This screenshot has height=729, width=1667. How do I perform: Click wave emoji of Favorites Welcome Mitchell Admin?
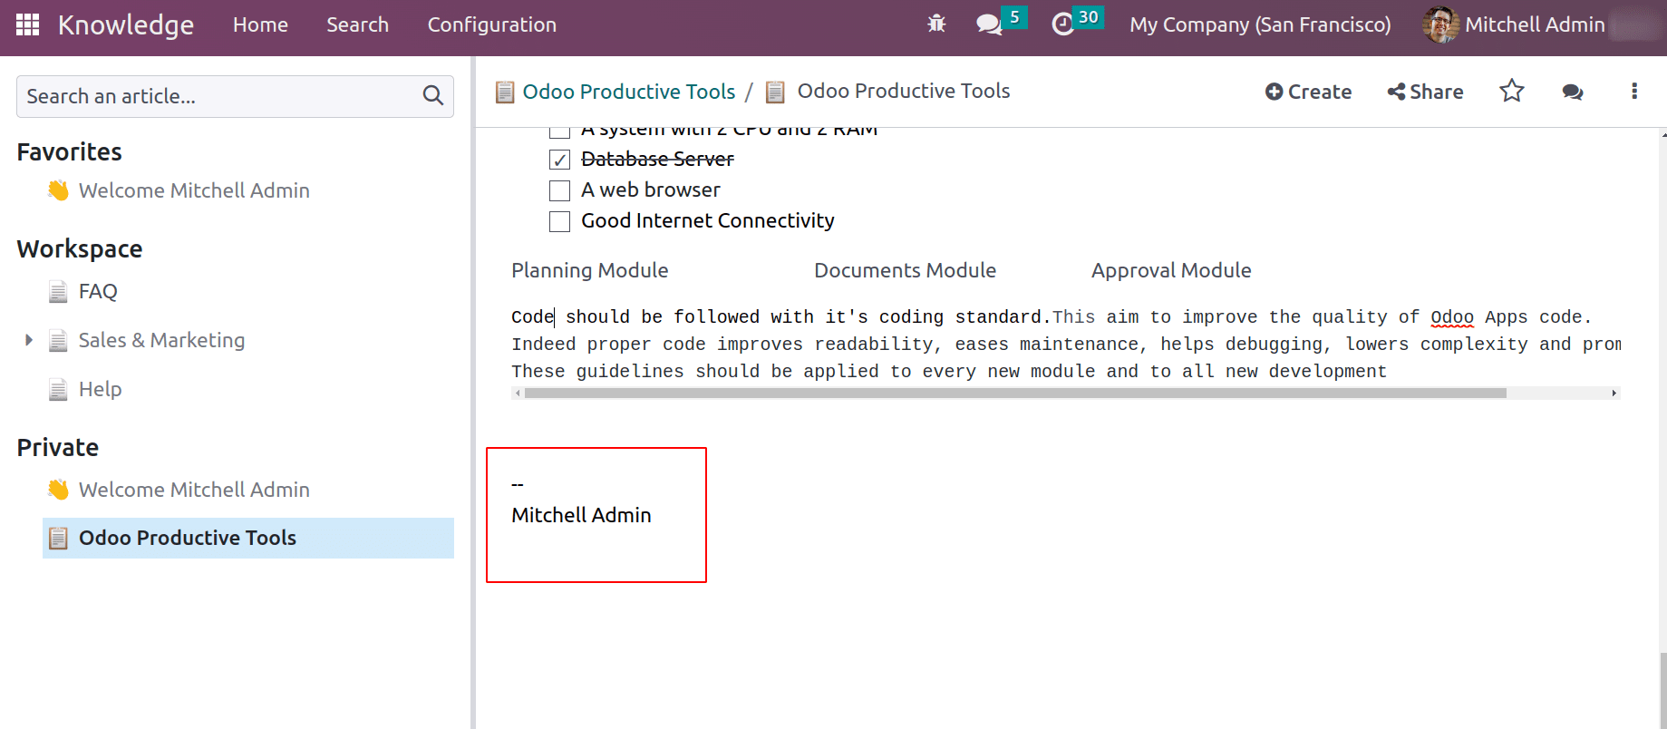pyautogui.click(x=58, y=190)
